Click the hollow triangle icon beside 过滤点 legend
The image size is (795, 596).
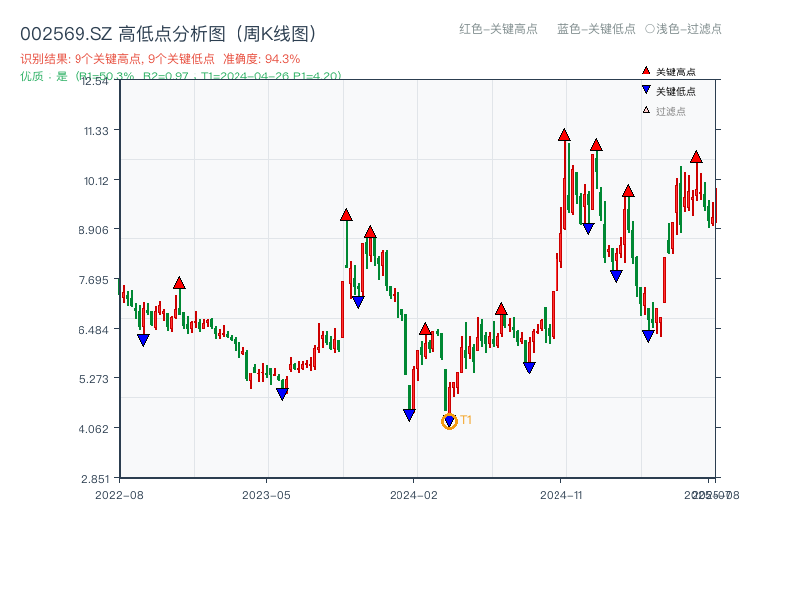click(x=646, y=110)
